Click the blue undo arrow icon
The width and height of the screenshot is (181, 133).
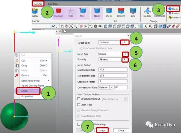tap(53, 26)
